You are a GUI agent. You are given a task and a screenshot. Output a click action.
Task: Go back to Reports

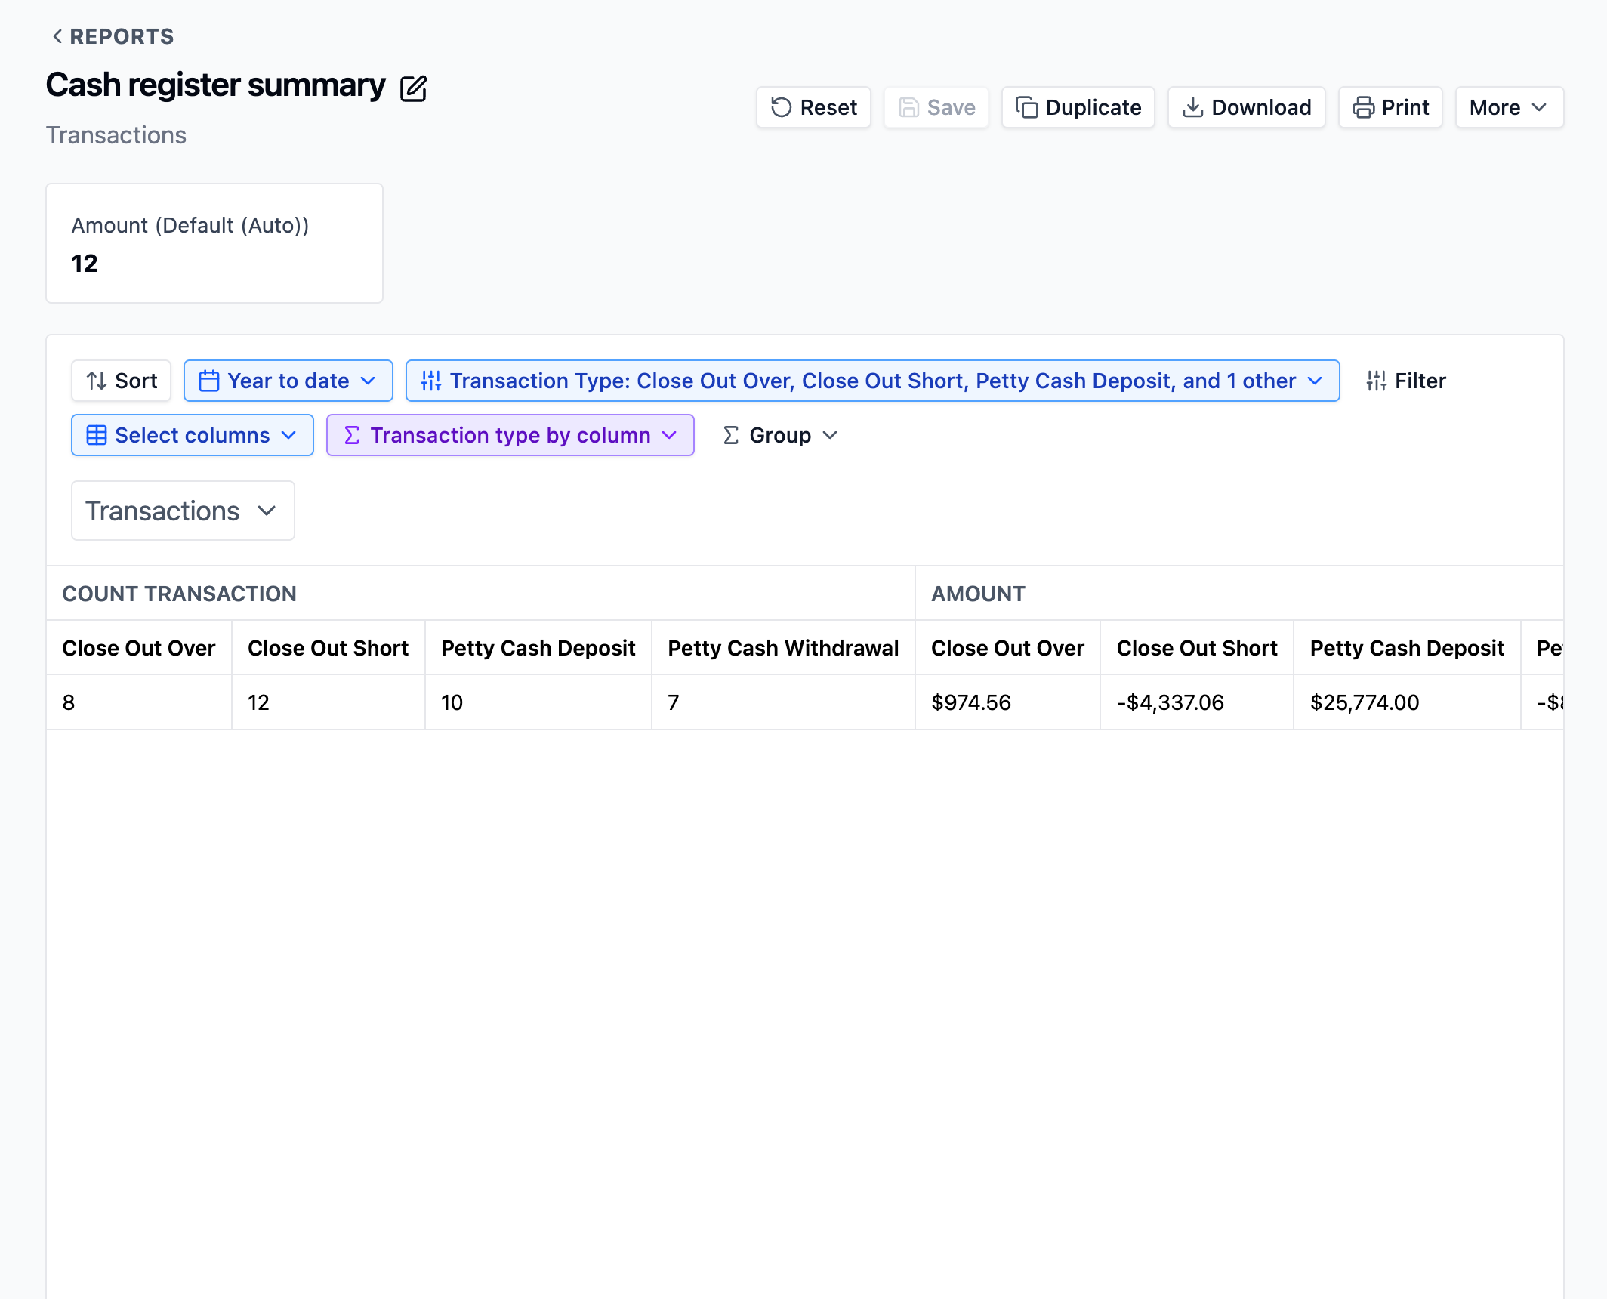tap(113, 36)
